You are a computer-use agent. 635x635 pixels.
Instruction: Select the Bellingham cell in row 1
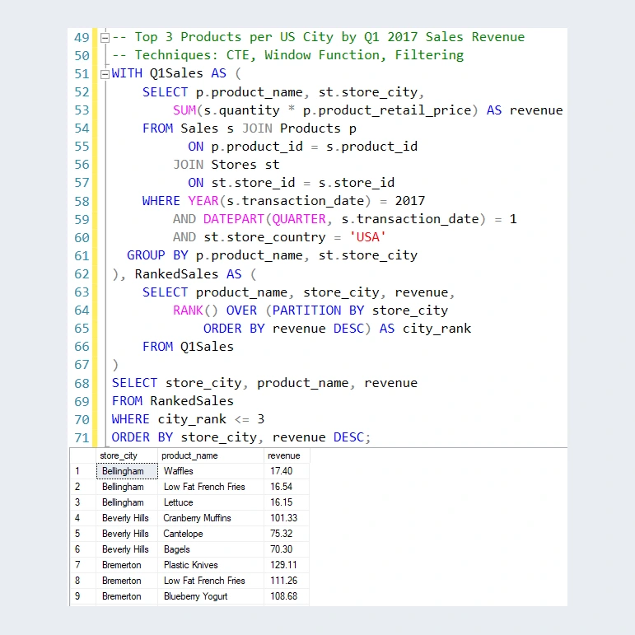[127, 471]
